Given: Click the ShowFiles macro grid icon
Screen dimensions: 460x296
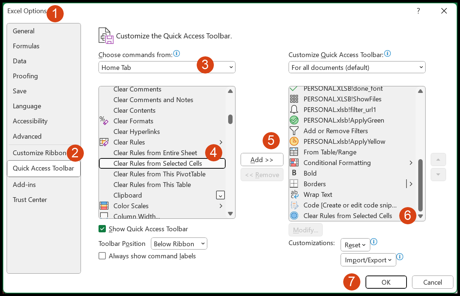Looking at the screenshot, I should pos(294,99).
